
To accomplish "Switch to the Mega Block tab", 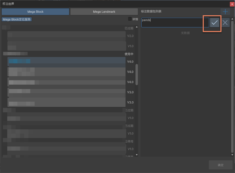I will 35,11.
